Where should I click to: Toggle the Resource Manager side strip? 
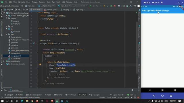2,28
